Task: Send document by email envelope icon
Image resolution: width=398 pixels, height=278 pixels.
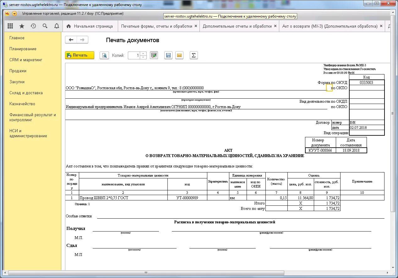Action: coord(179,55)
